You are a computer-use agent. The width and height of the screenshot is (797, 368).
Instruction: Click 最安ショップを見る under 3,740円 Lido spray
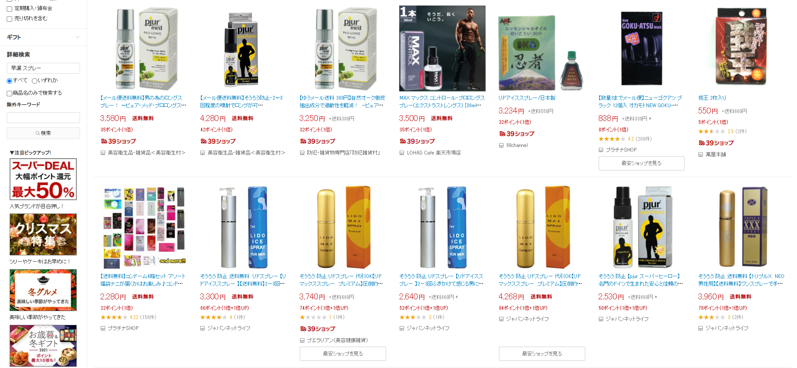(x=343, y=354)
